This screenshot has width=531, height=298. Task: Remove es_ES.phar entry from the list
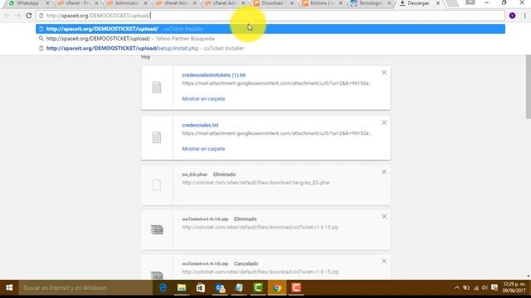tap(384, 171)
